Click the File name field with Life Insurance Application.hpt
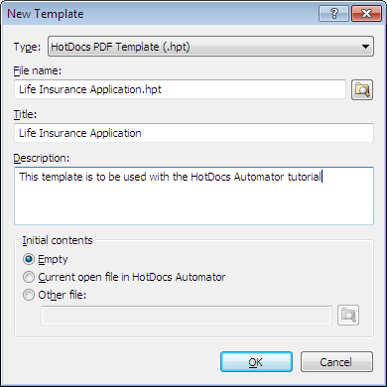Image resolution: width=387 pixels, height=387 pixels. [x=180, y=89]
